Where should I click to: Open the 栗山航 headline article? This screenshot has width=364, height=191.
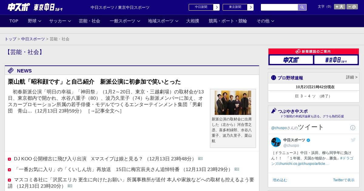94,82
